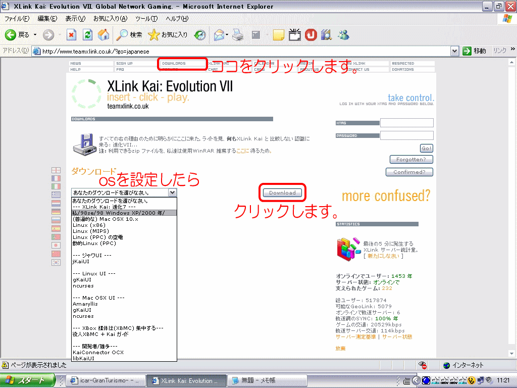The height and width of the screenshot is (388, 517).
Task: Click the サーバー測定基準 link
Action: click(x=355, y=337)
